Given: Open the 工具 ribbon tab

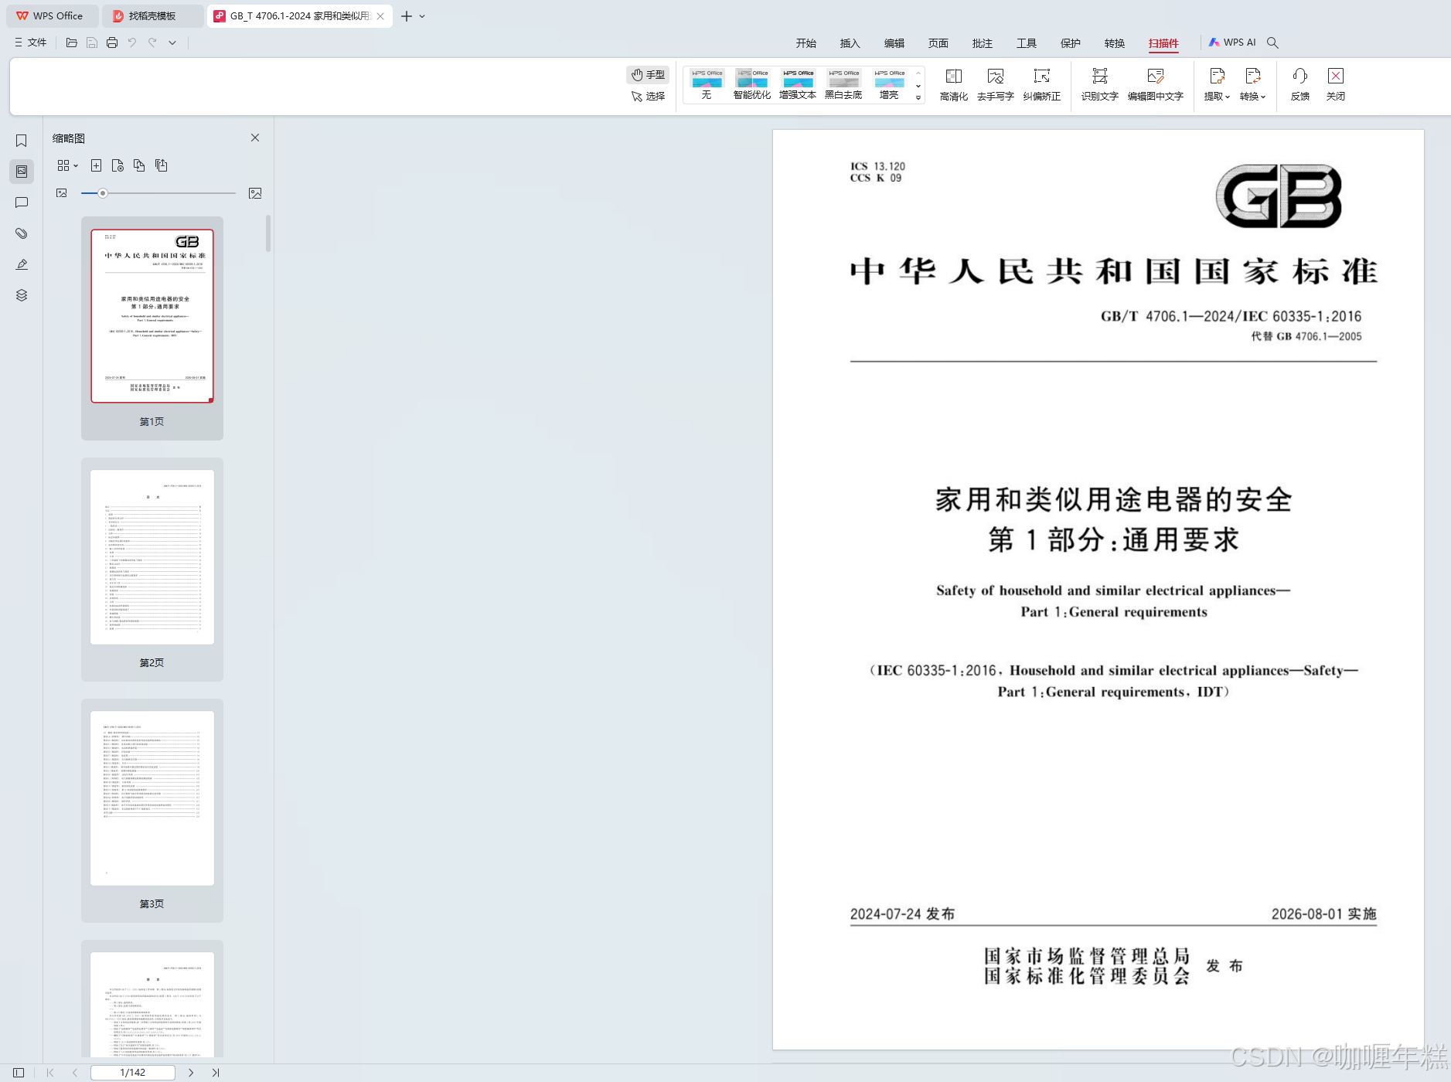Looking at the screenshot, I should pos(1027,43).
